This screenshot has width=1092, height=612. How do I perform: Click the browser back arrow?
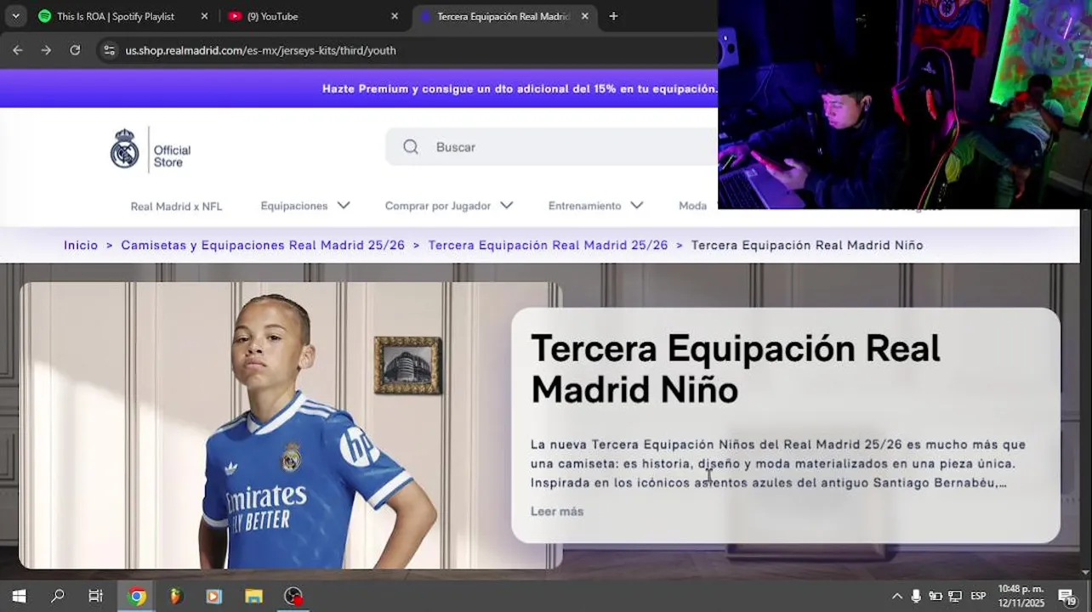tap(17, 50)
